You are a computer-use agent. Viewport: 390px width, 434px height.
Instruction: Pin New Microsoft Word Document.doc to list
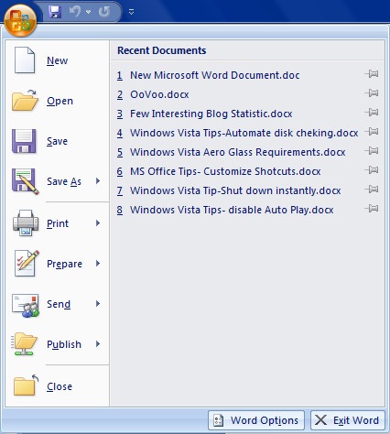pos(372,74)
